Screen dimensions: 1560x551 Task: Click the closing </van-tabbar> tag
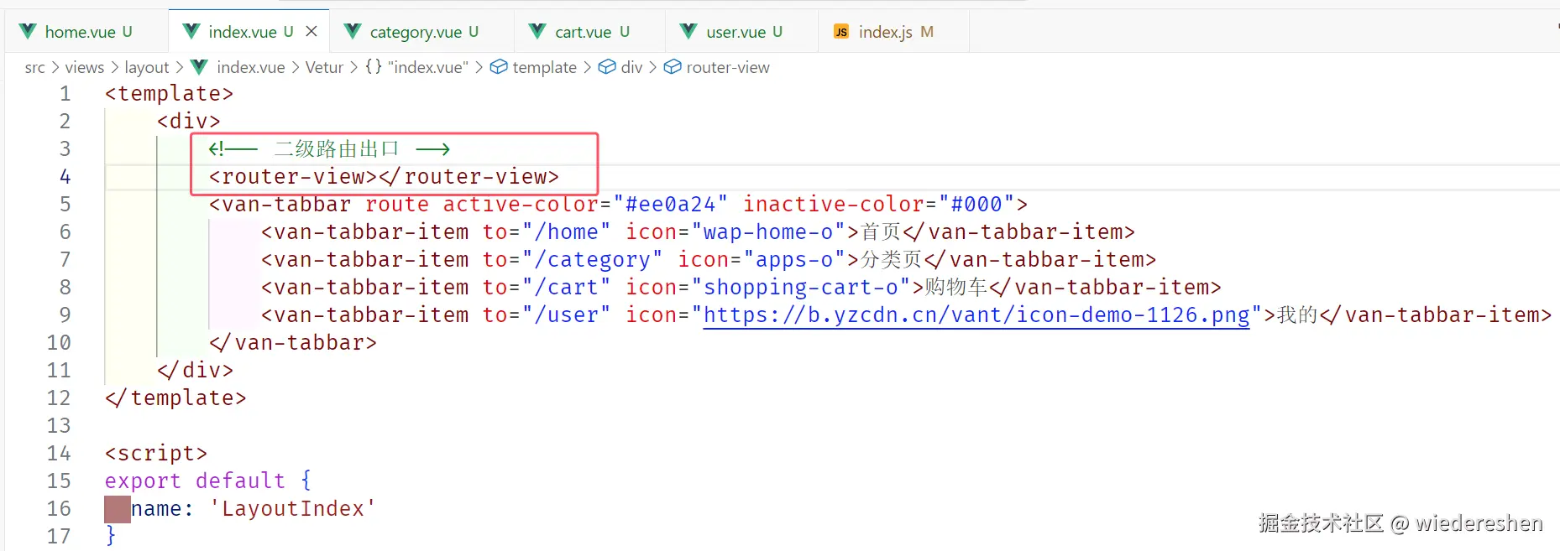pos(293,343)
